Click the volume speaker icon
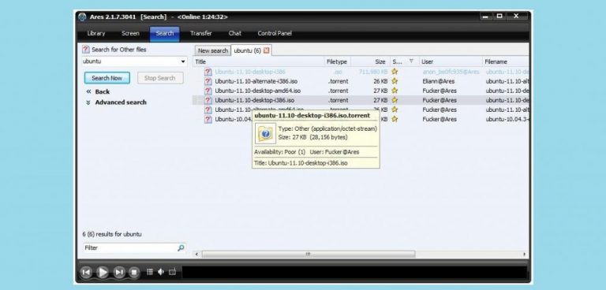The image size is (606, 290). click(x=161, y=272)
